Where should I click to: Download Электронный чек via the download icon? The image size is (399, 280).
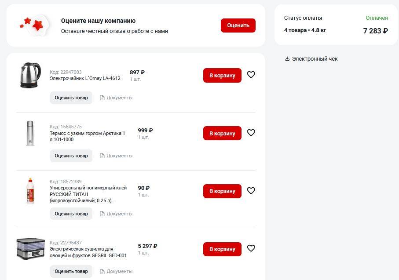point(287,59)
